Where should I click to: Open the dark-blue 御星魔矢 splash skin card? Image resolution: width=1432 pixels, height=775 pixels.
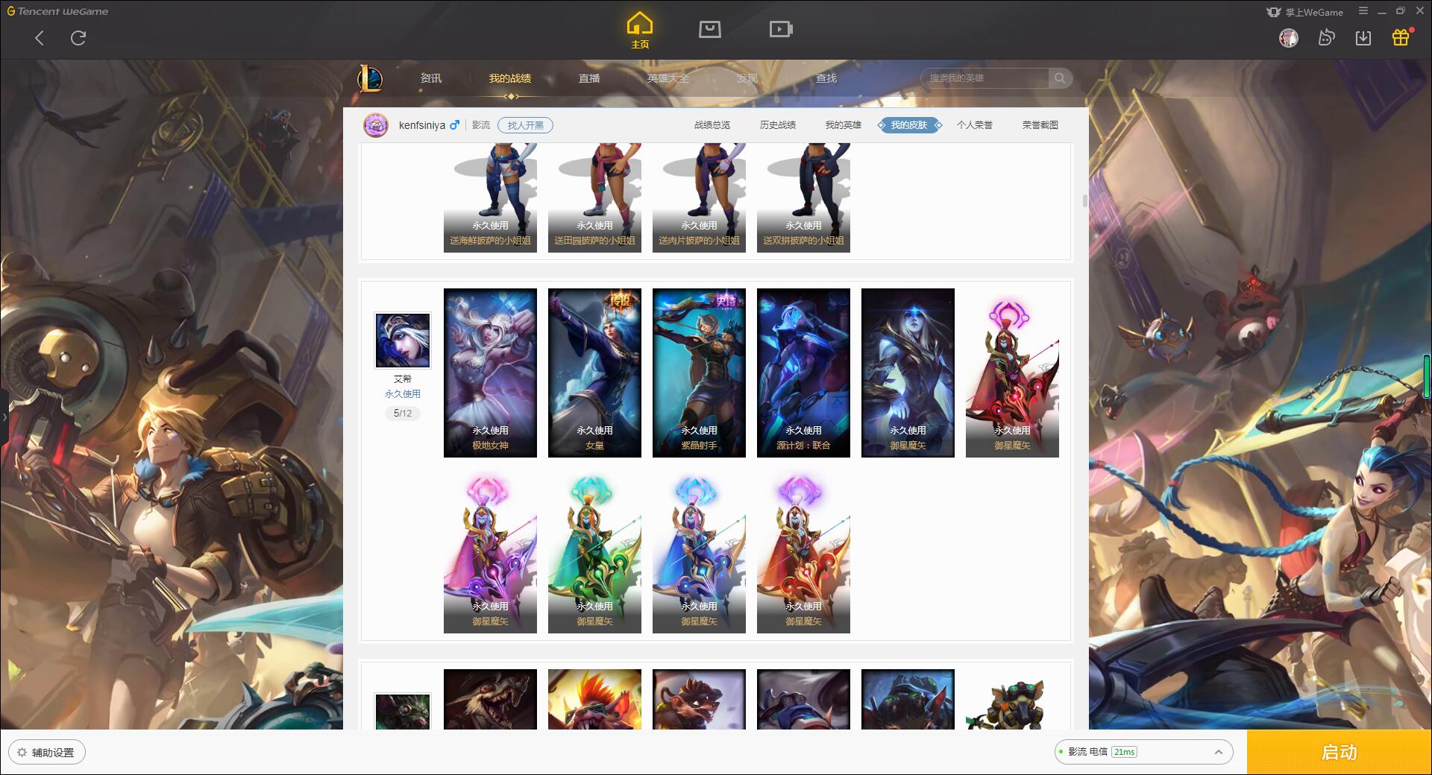click(x=908, y=373)
